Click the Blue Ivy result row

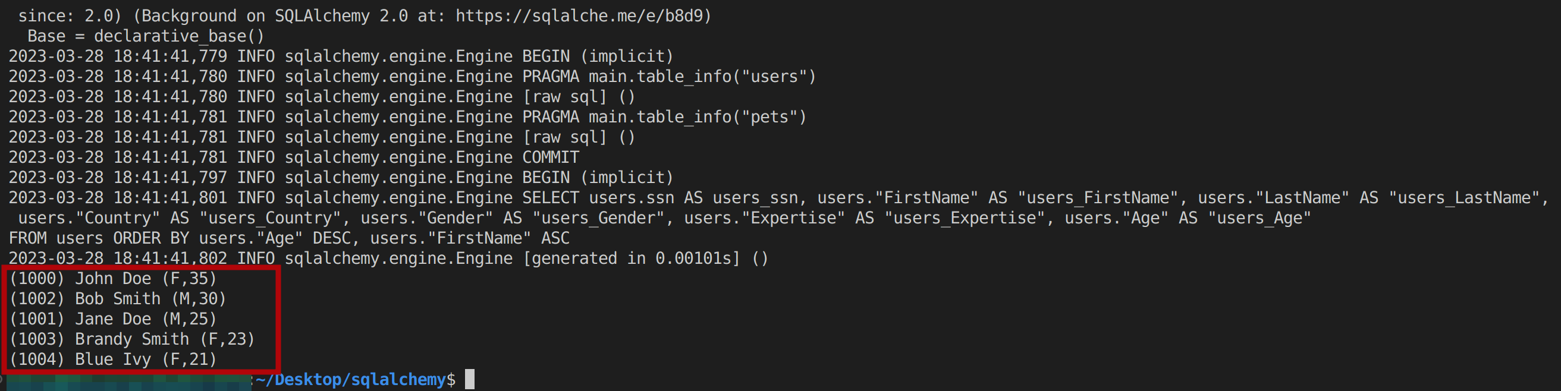pos(113,360)
